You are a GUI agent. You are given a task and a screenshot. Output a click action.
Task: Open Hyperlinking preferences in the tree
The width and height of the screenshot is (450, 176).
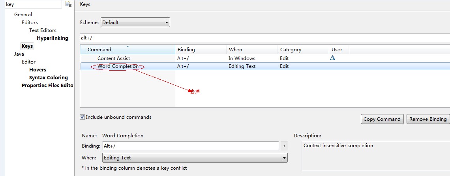click(x=52, y=38)
